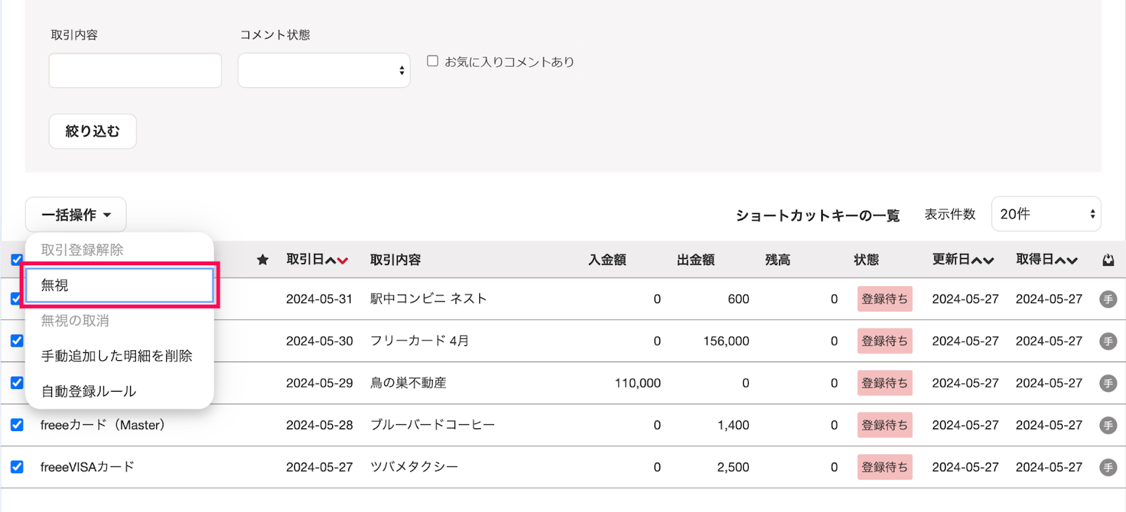
Task: Uncheck the freeeVISAカード row checkbox
Action: point(17,467)
